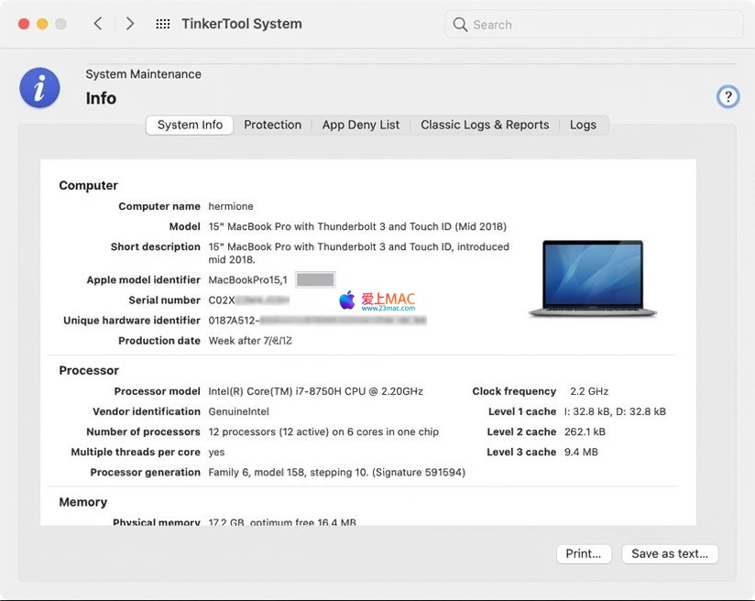Show all panes via grid icon

[x=162, y=24]
